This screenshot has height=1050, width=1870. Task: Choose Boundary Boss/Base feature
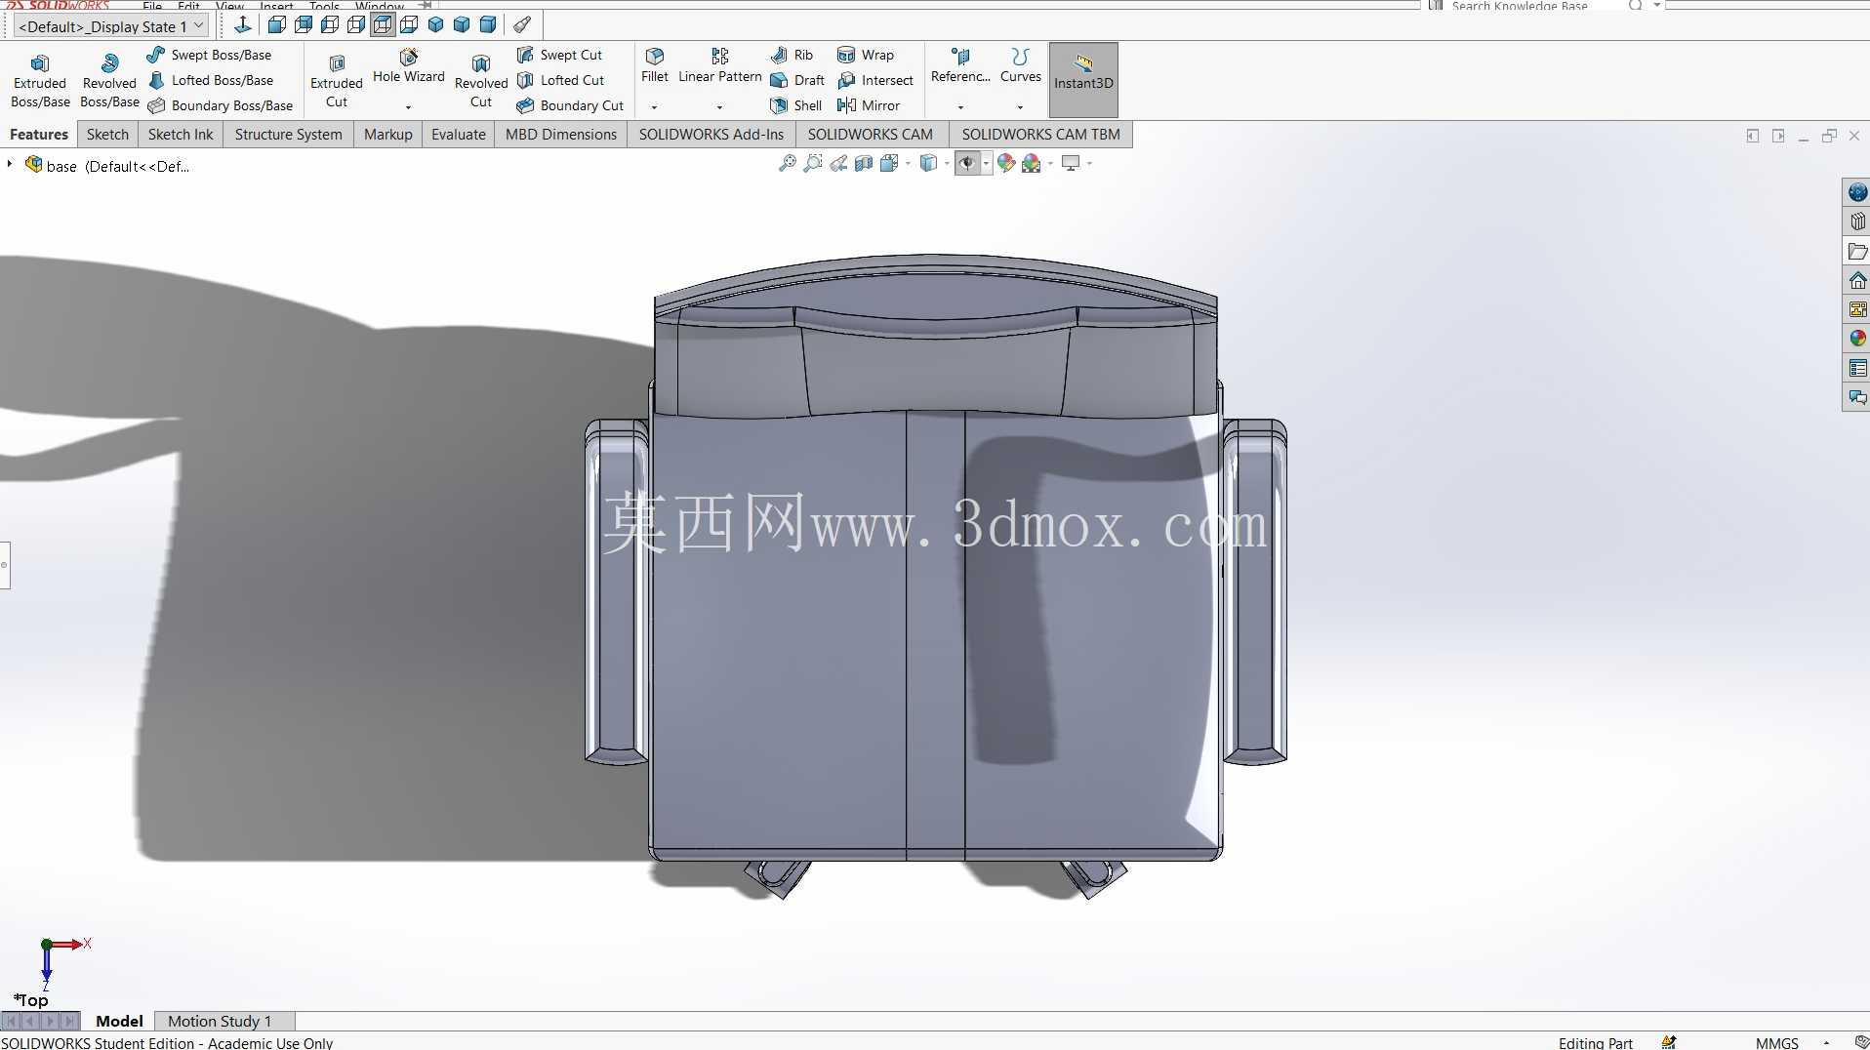point(220,105)
